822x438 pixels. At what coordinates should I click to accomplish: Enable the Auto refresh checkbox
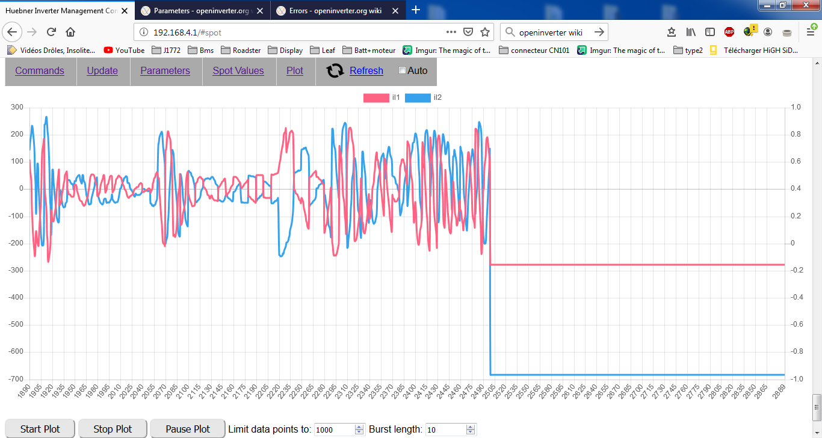[x=403, y=71]
